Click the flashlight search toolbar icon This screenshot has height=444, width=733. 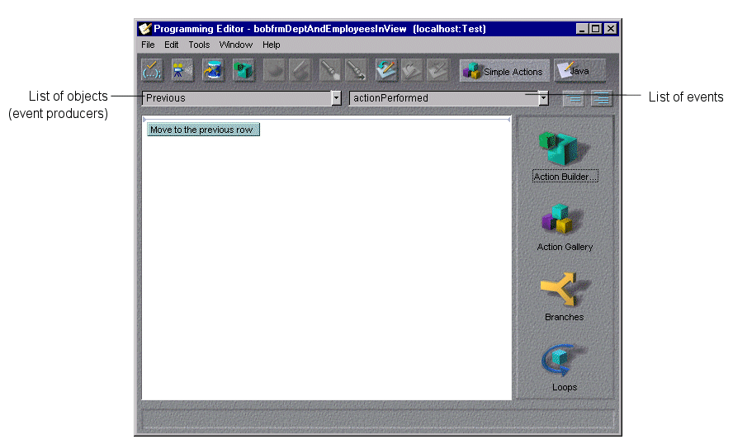pos(330,71)
